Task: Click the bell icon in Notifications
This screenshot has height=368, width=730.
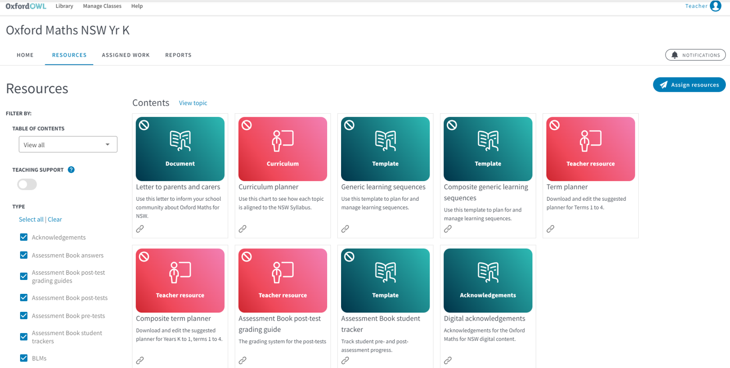Action: point(674,55)
